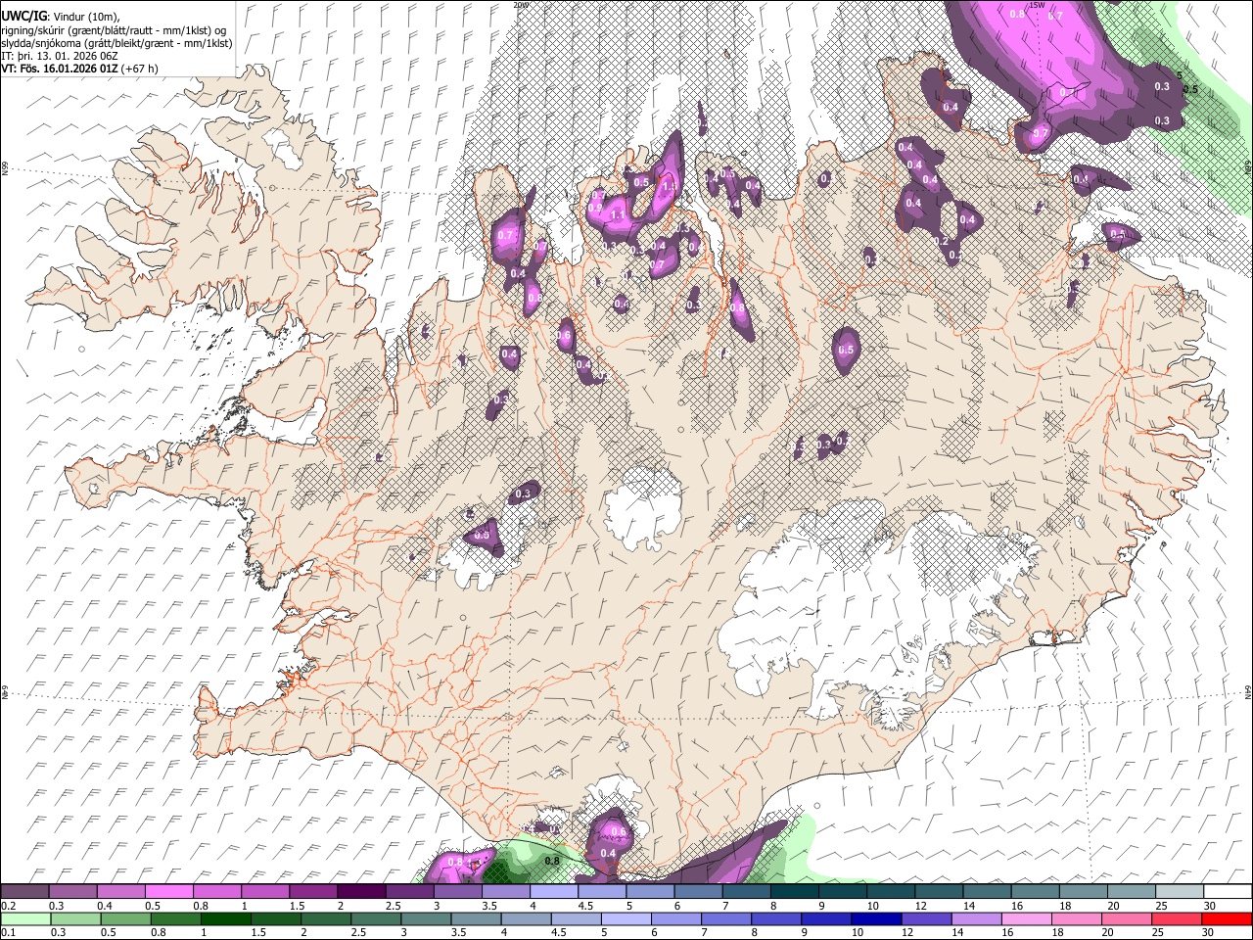Viewport: 1253px width, 940px height.
Task: Pick lower legend swatch starting at 8
Action: click(775, 918)
